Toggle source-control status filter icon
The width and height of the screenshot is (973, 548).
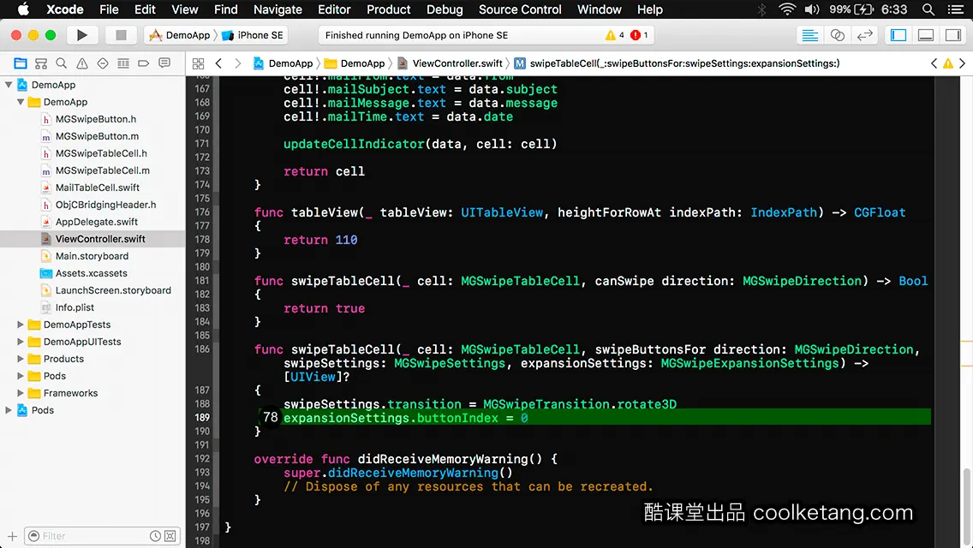coord(170,536)
